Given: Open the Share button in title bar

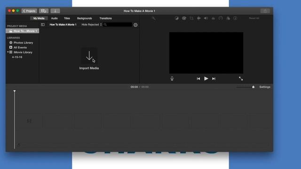Looking at the screenshot, I should 265,11.
